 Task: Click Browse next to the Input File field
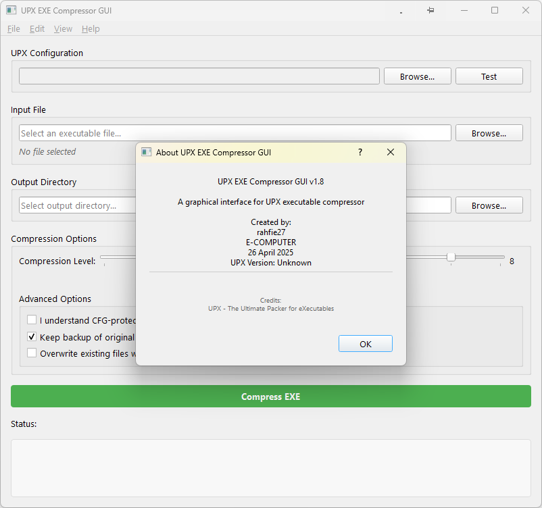pos(489,132)
